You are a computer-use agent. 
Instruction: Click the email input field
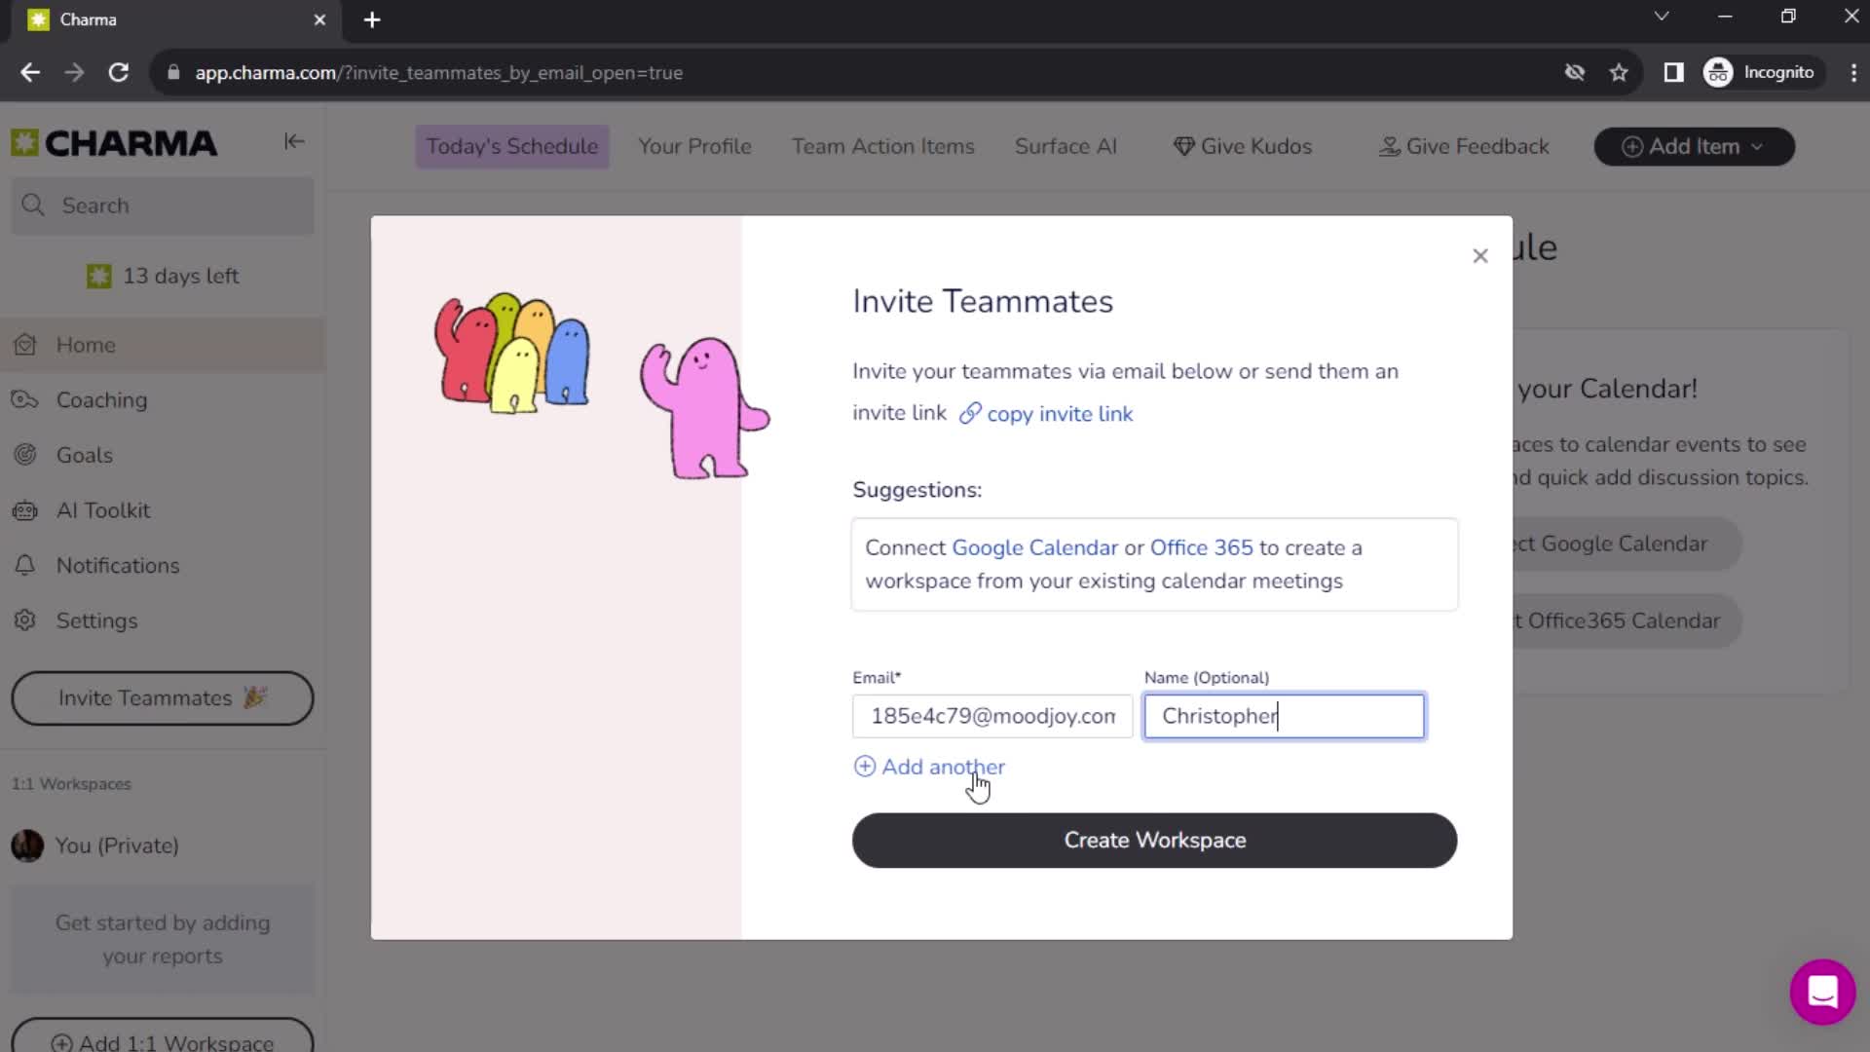[x=992, y=716]
